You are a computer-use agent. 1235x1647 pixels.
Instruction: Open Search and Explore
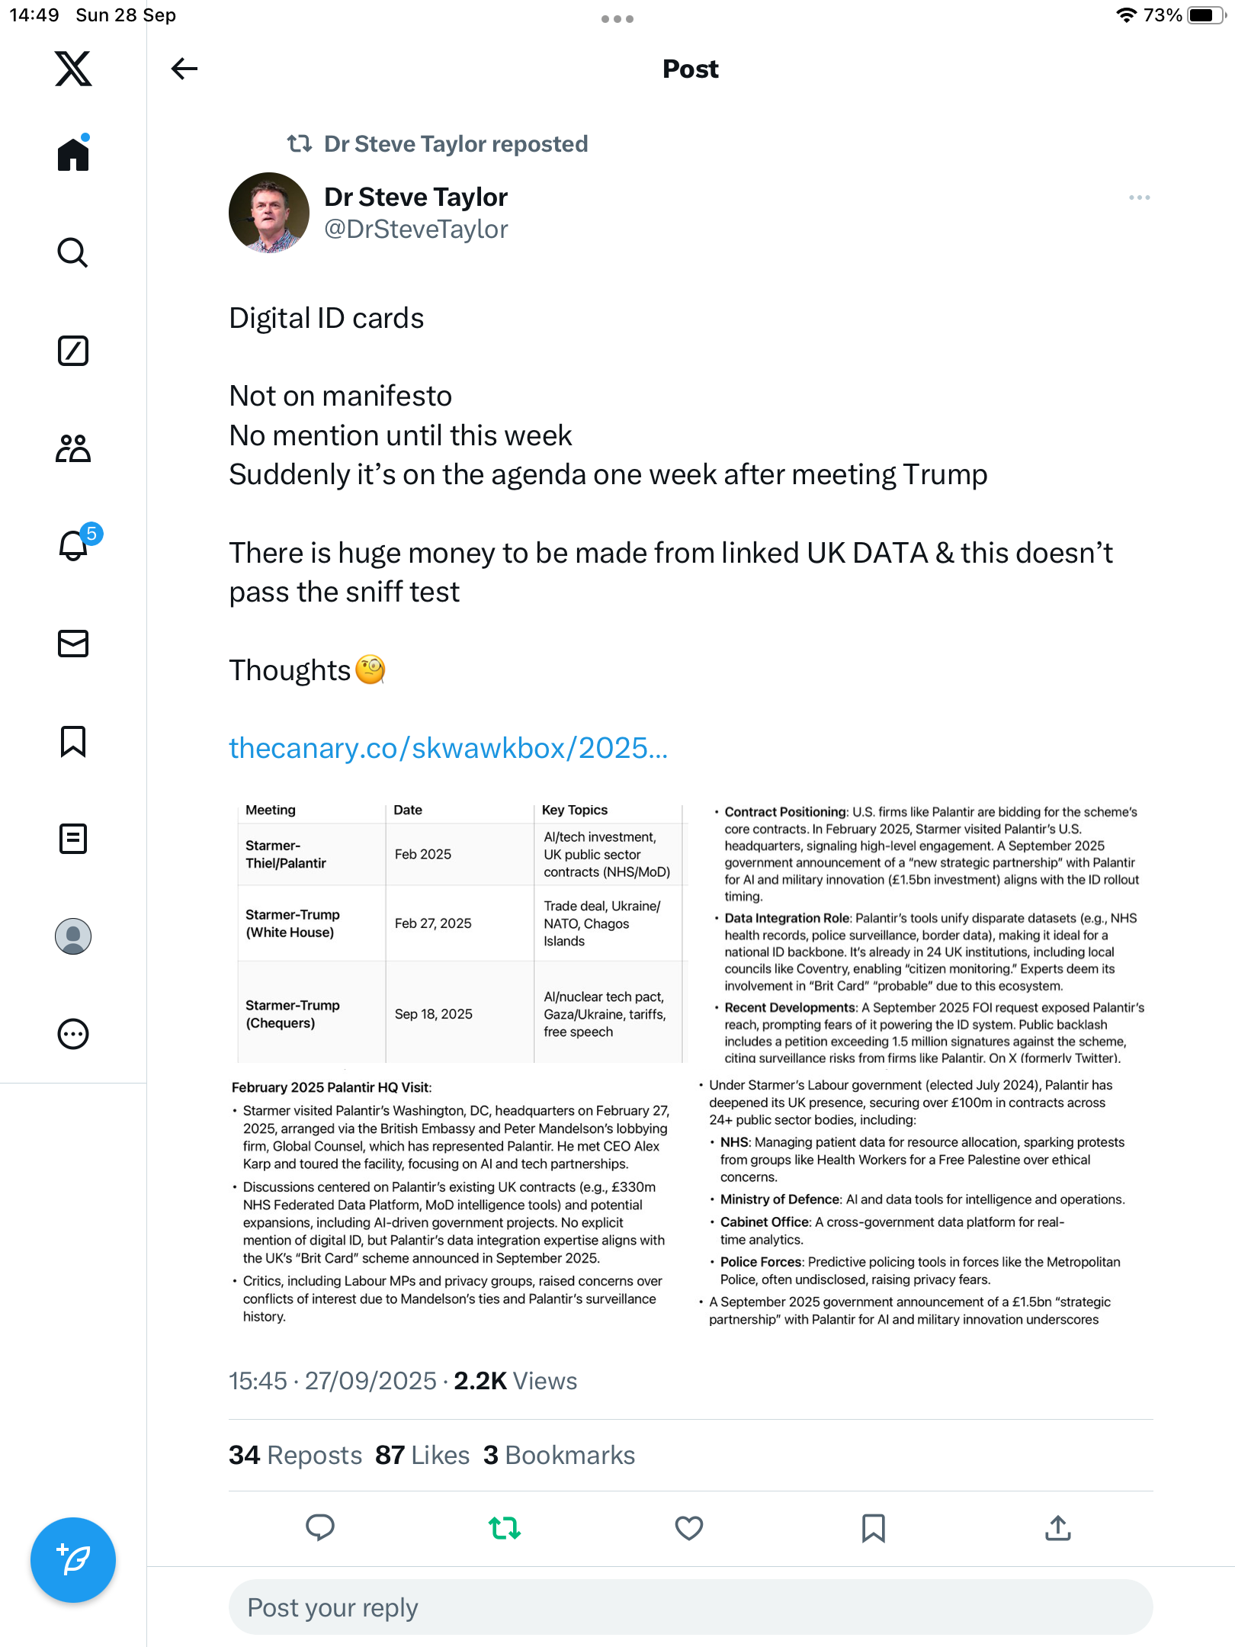73,252
